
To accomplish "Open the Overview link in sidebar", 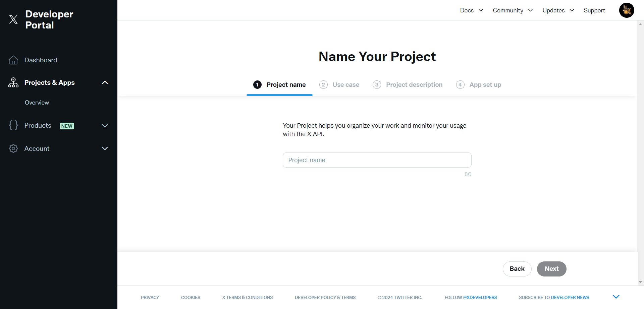I will pos(37,103).
